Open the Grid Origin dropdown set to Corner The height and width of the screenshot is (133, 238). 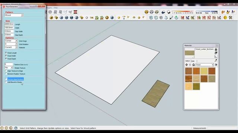coord(11,41)
